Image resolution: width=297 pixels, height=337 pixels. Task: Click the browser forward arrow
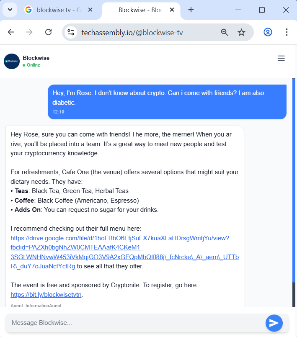coord(28,32)
